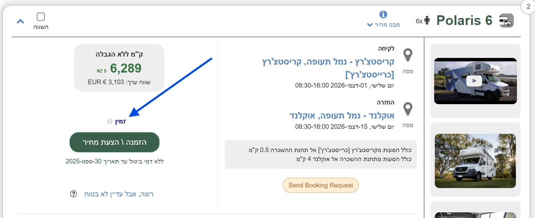Click the Send Booking Request button
Viewport: 535px width, 218px height.
321,185
